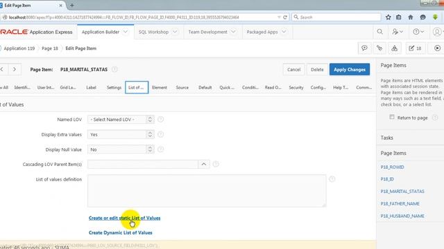
Task: Go to Application 119 breadcrumb
Action: tap(19, 48)
